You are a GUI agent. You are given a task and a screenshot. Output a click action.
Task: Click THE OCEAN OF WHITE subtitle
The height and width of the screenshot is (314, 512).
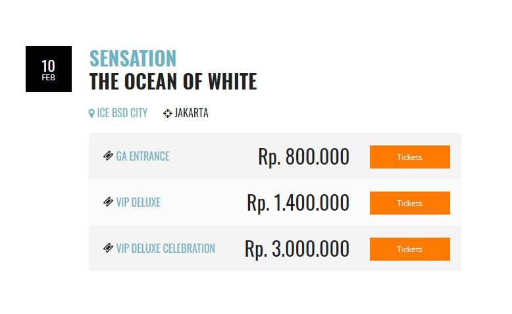(x=172, y=82)
